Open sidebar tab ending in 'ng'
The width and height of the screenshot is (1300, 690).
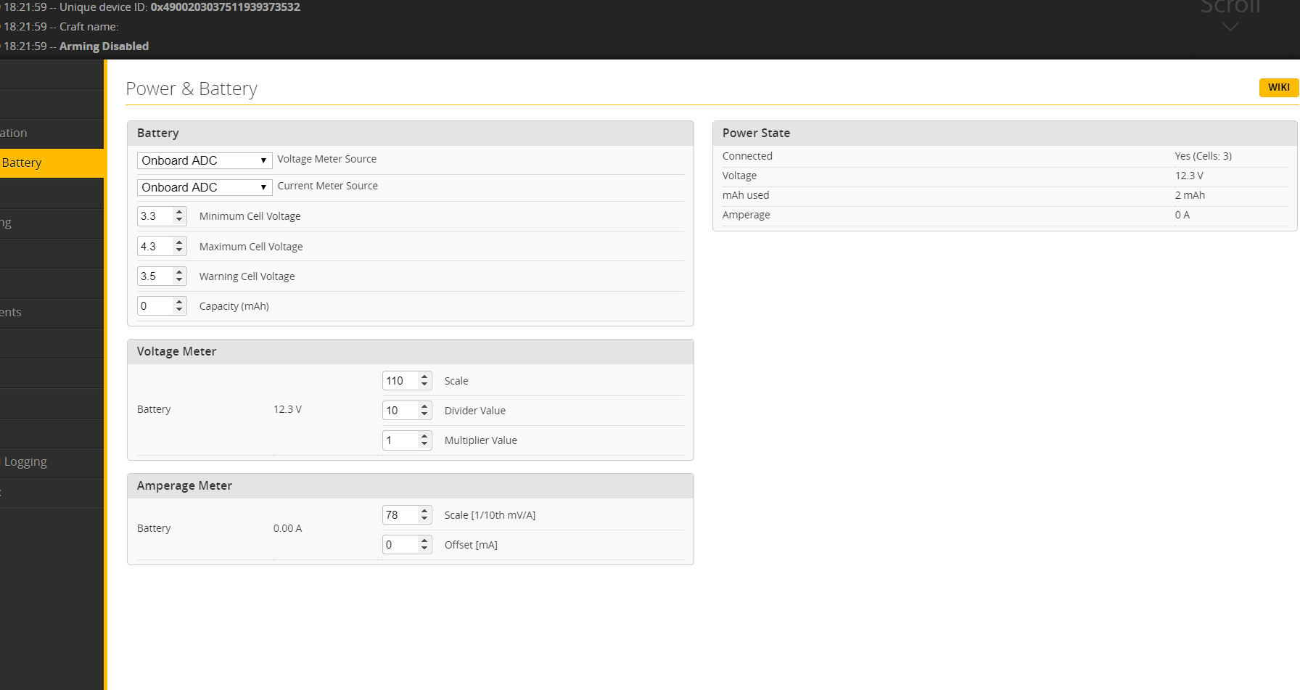coord(52,223)
